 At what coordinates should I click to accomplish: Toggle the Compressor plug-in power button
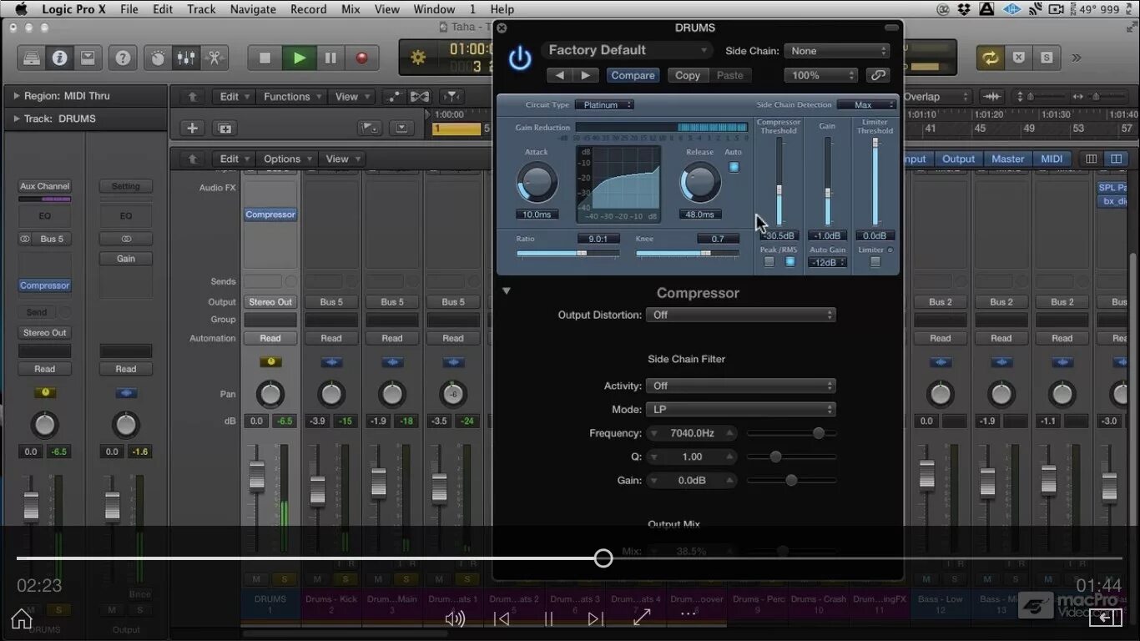520,58
